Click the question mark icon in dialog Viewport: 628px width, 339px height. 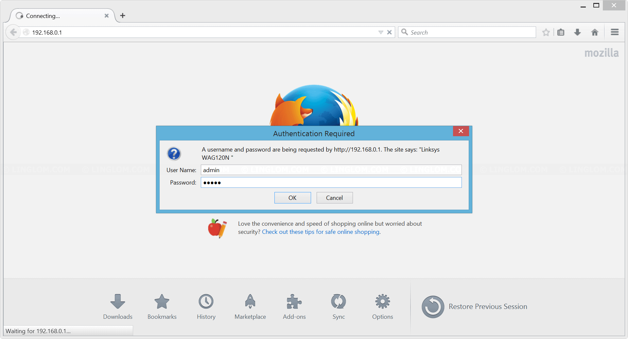[x=174, y=153]
